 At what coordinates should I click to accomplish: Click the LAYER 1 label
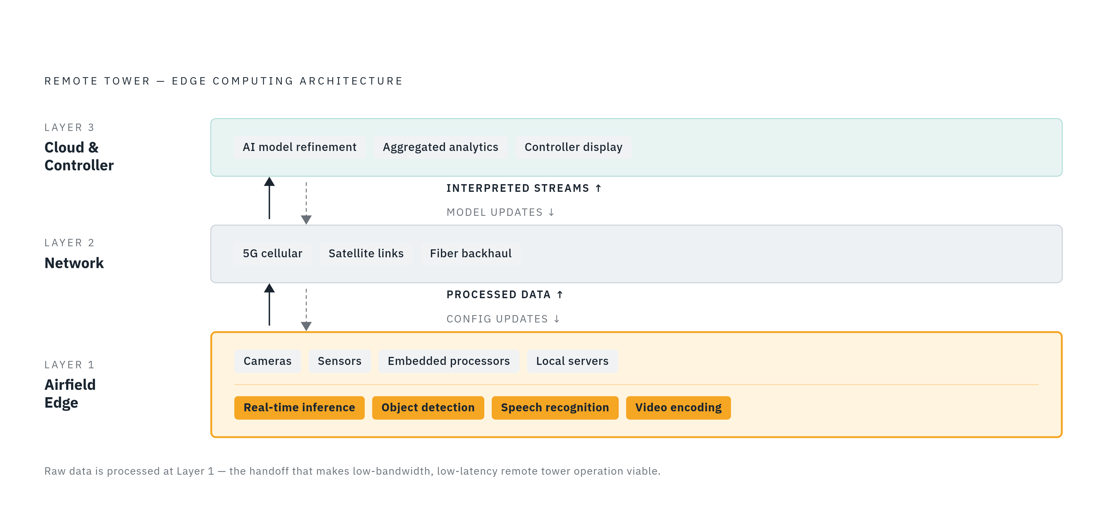pos(69,365)
